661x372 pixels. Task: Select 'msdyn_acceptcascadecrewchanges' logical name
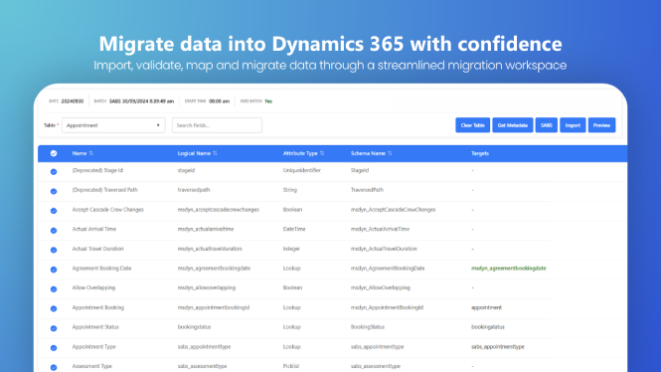pos(219,210)
